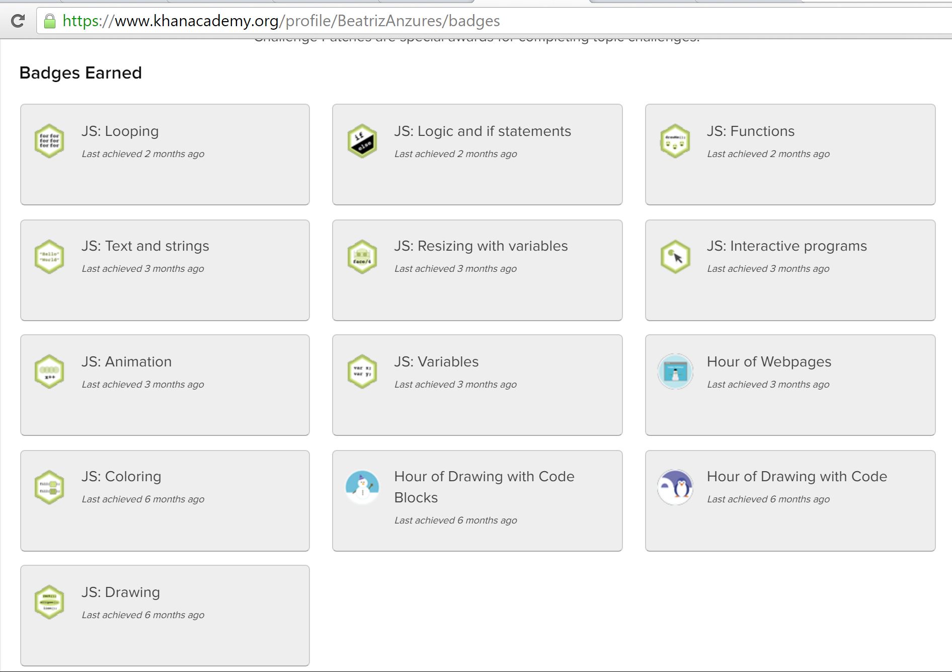Select the Hour of Webpages title
The height and width of the screenshot is (672, 952).
click(x=769, y=362)
